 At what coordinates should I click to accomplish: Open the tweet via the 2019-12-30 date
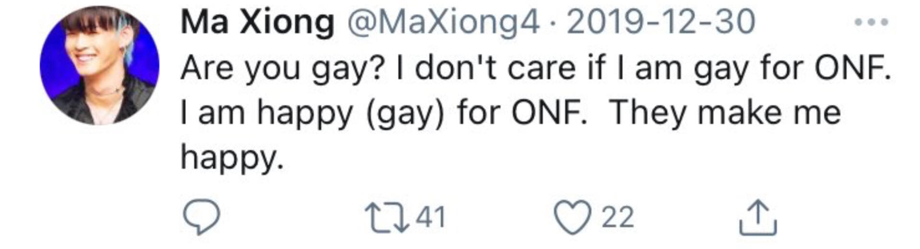pyautogui.click(x=661, y=23)
